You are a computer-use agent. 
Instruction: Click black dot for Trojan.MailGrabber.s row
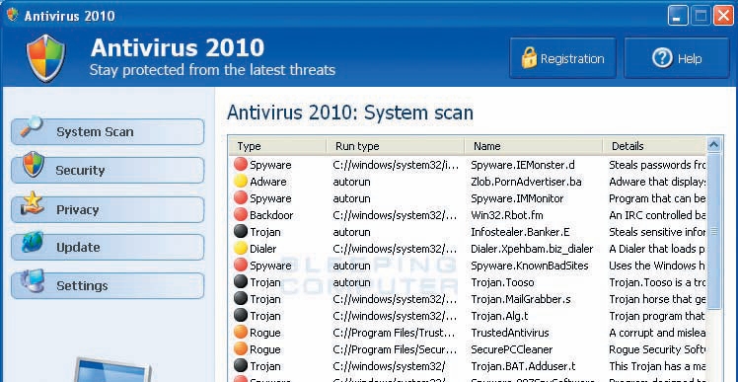pos(241,299)
